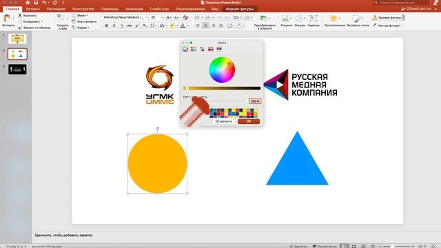Screen dimensions: 441x248
Task: Expand Заливка фигуры fill dropdown arrow
Action: 403,17
